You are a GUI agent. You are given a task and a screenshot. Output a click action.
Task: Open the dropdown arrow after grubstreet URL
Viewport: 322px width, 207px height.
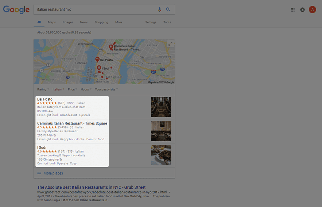coord(169,192)
